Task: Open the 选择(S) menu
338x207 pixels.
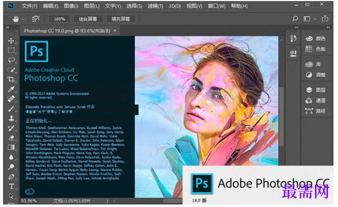Action: [134, 6]
